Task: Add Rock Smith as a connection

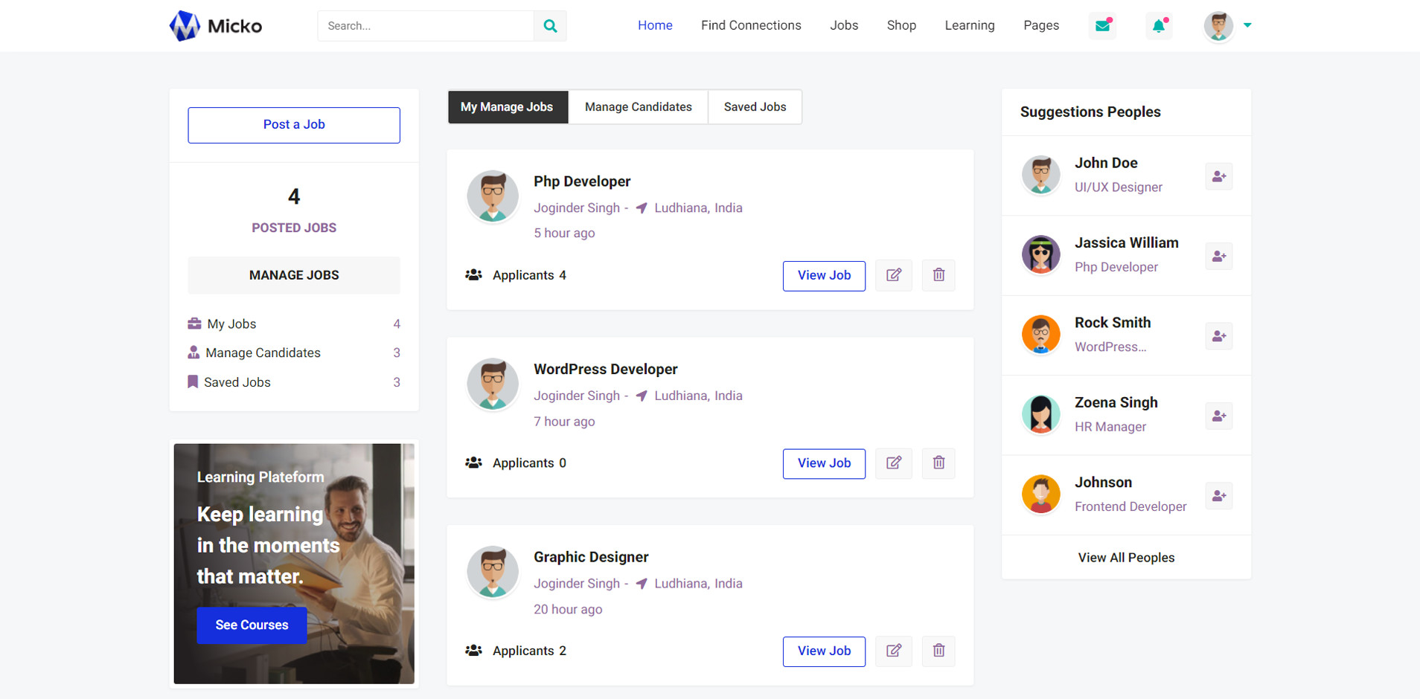Action: coord(1218,336)
